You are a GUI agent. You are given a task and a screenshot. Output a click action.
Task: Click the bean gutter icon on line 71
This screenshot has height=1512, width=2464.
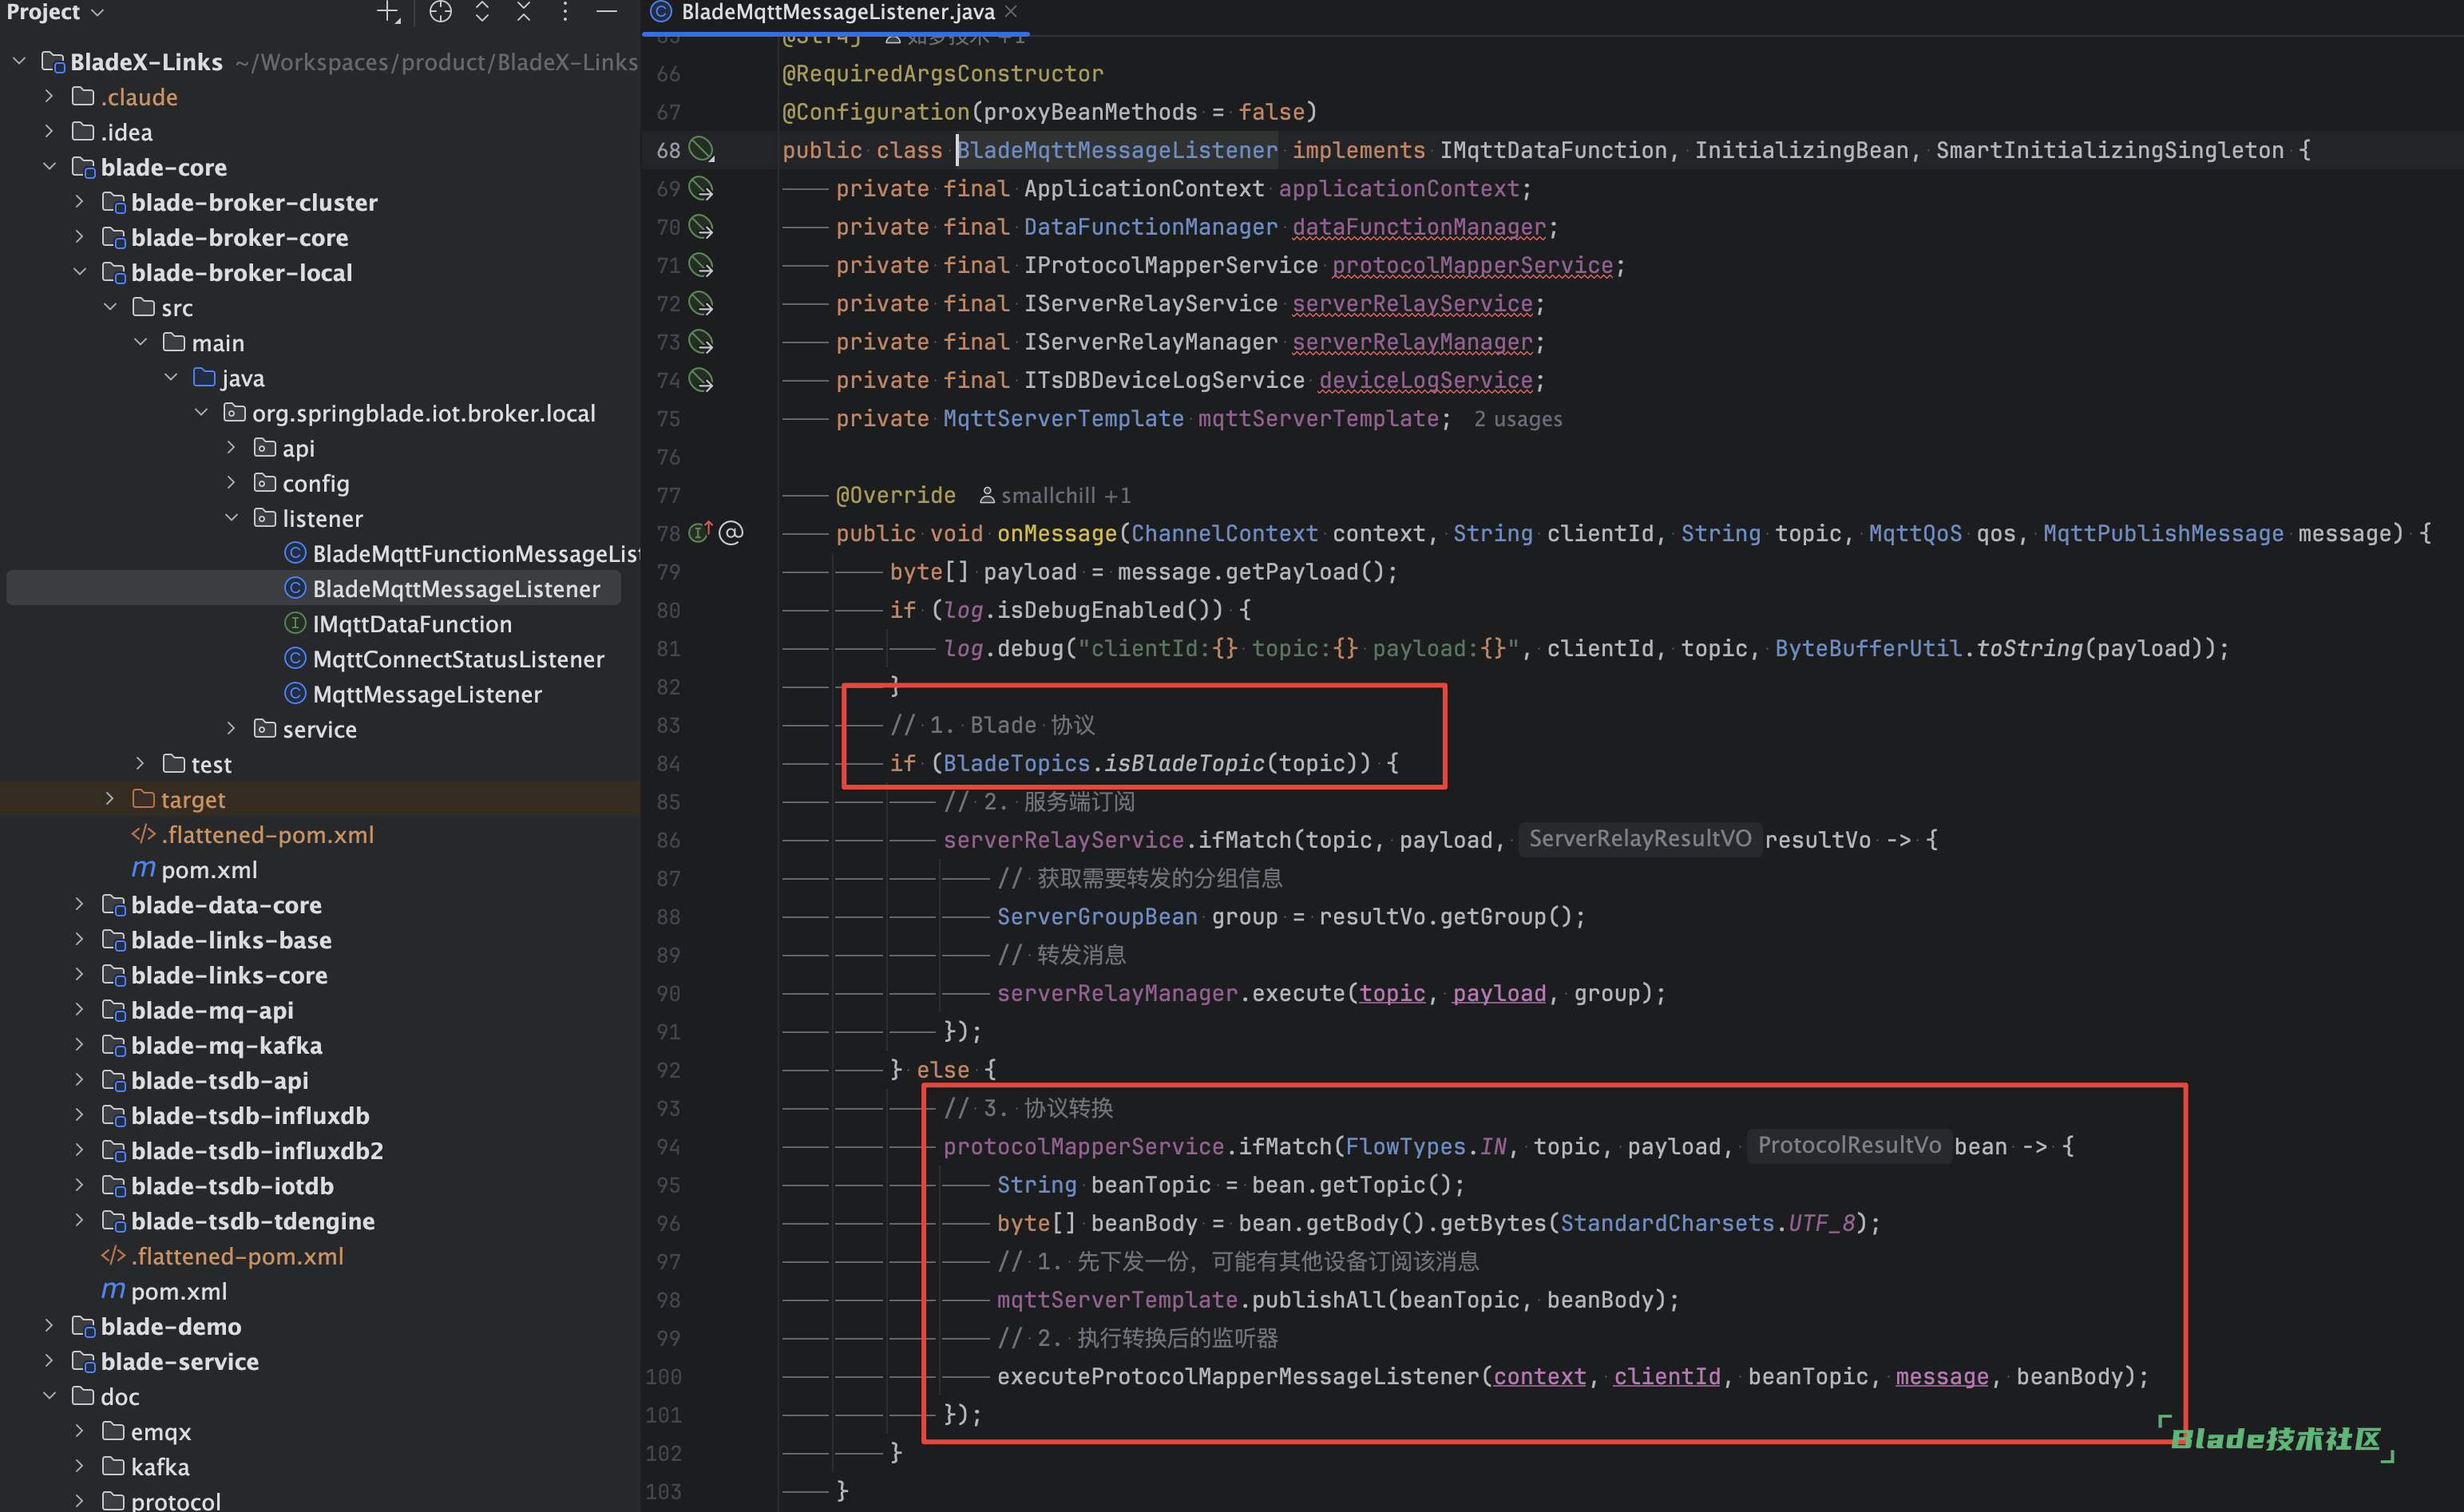tap(702, 265)
